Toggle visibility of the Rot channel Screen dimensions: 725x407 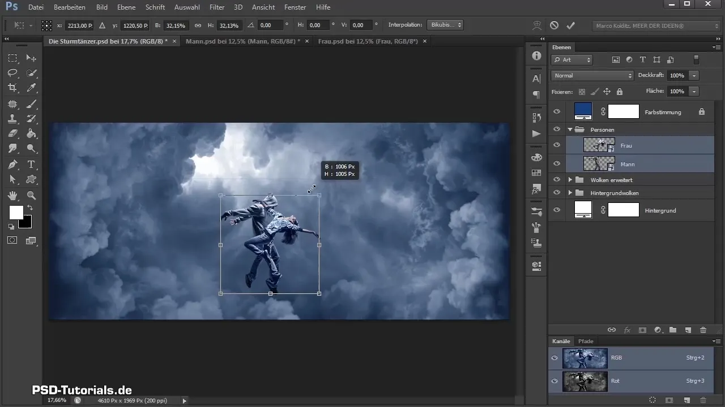[x=555, y=381]
